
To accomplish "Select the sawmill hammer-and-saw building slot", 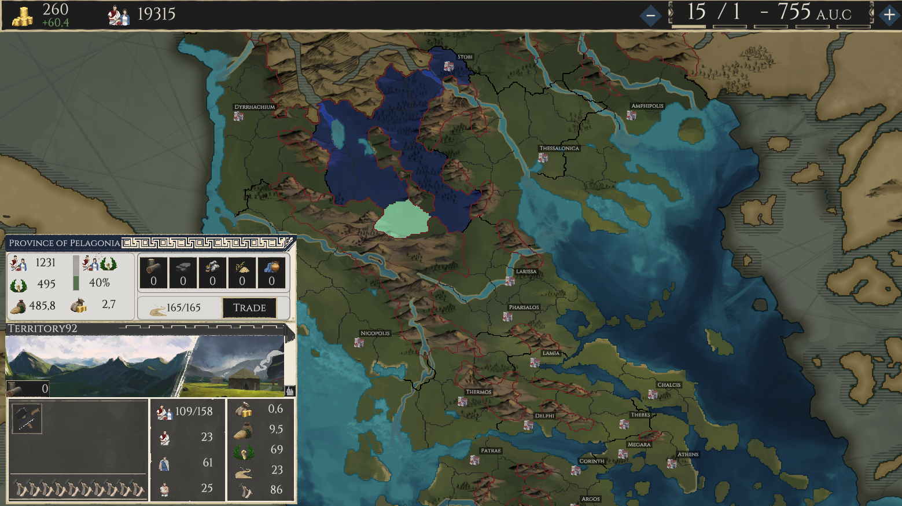I will (x=27, y=418).
